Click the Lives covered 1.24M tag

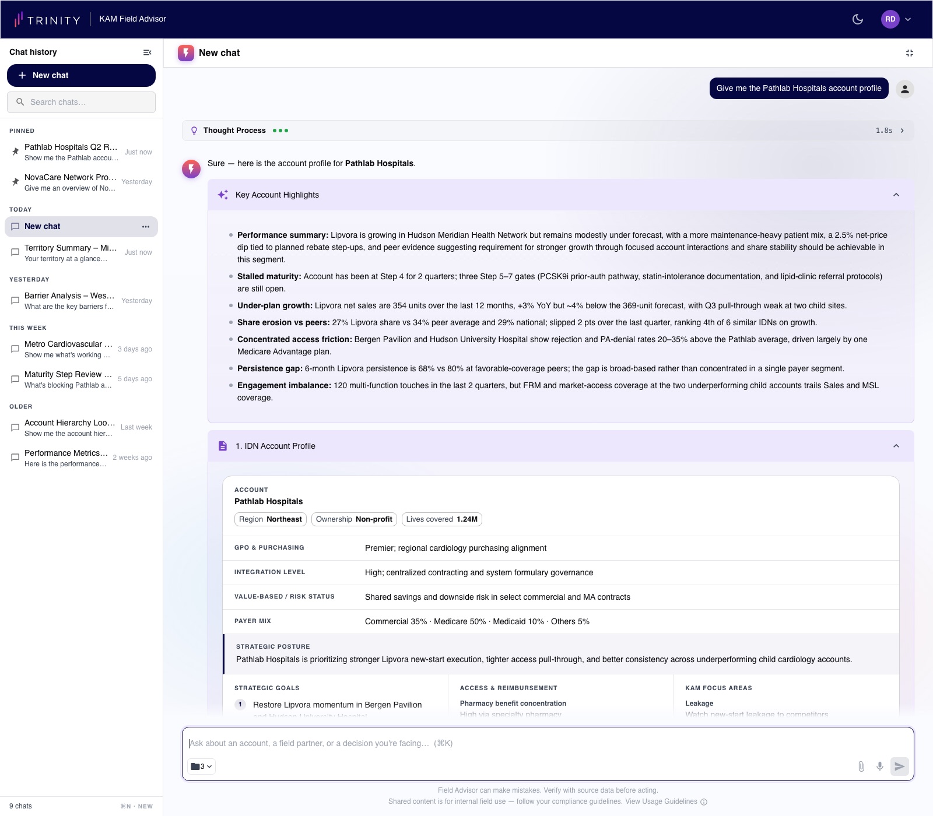pyautogui.click(x=442, y=519)
